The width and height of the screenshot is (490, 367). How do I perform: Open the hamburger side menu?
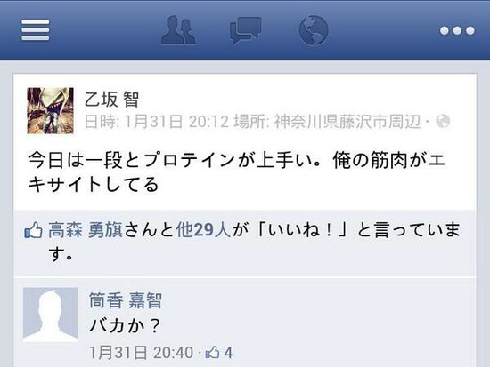click(36, 30)
